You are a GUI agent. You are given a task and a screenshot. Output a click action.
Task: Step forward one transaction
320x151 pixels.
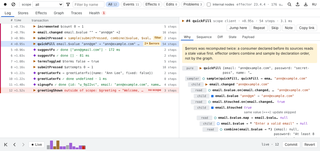[23, 145]
